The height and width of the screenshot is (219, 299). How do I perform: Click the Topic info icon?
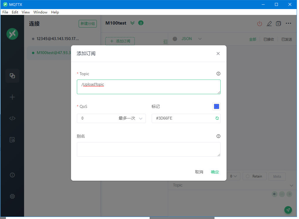click(218, 74)
